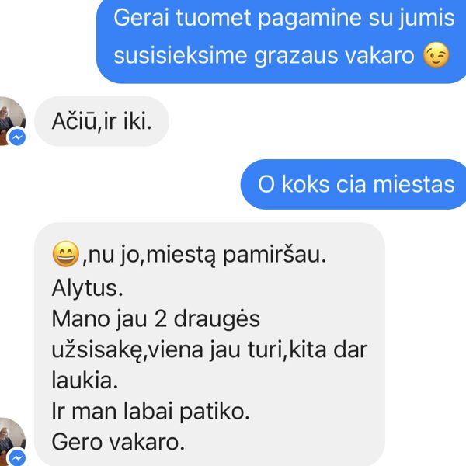The image size is (466, 466).
Task: Tap the word 'laukia.' in grey bubble
Action: (x=85, y=381)
